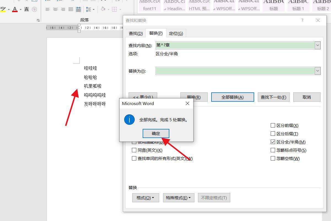Viewport: 331px width, 221px height.
Task: Apply the red font color
Action: click(x=15, y=9)
